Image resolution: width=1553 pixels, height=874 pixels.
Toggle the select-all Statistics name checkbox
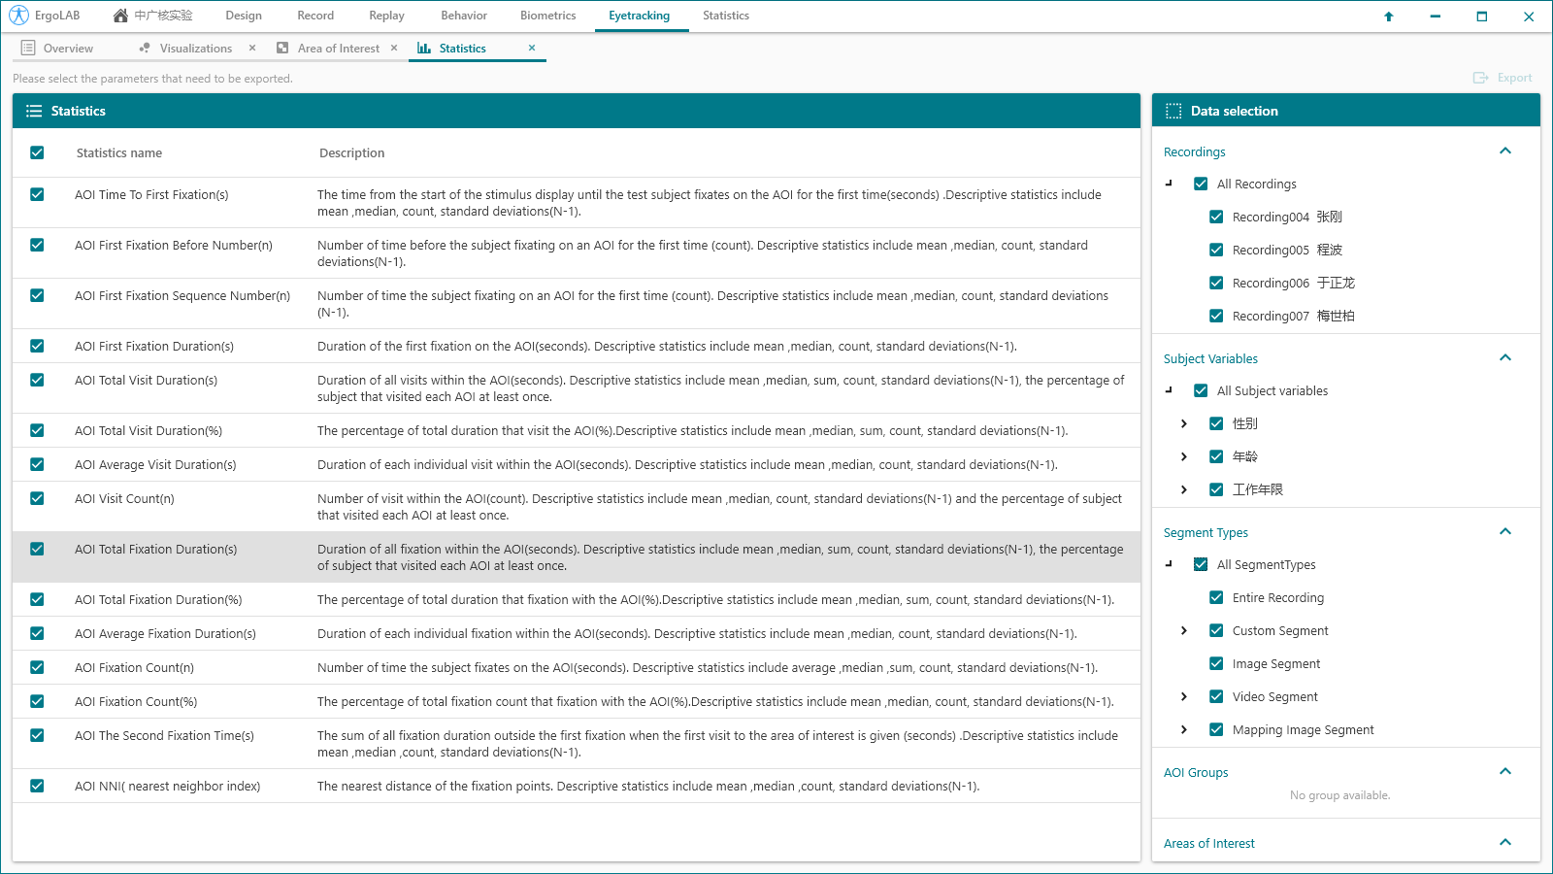click(37, 152)
